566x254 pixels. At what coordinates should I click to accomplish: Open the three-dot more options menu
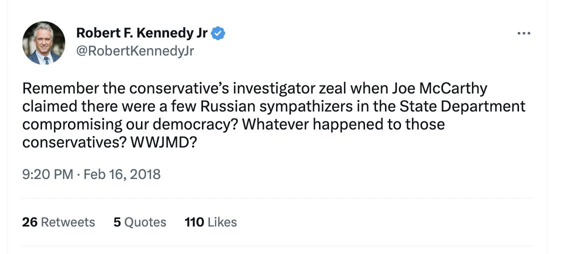click(x=523, y=33)
